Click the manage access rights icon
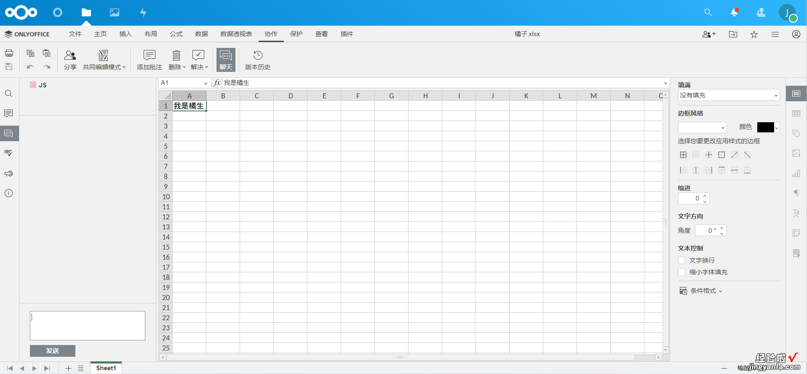The image size is (807, 374). [709, 34]
